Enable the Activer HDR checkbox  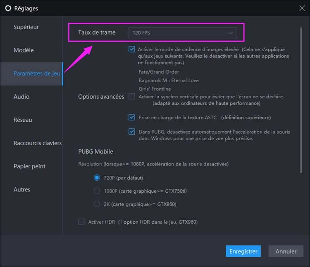pos(81,222)
